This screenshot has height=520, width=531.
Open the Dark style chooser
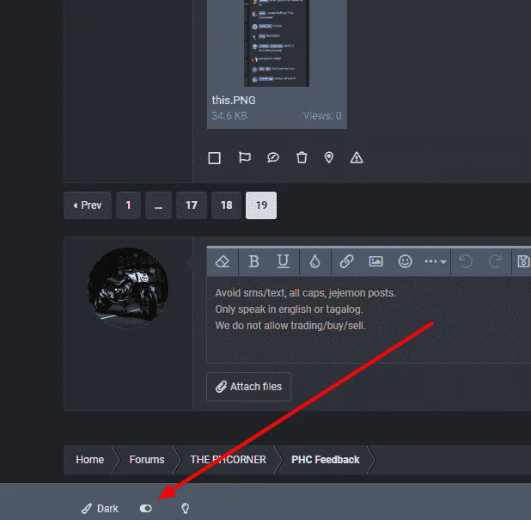[100, 509]
